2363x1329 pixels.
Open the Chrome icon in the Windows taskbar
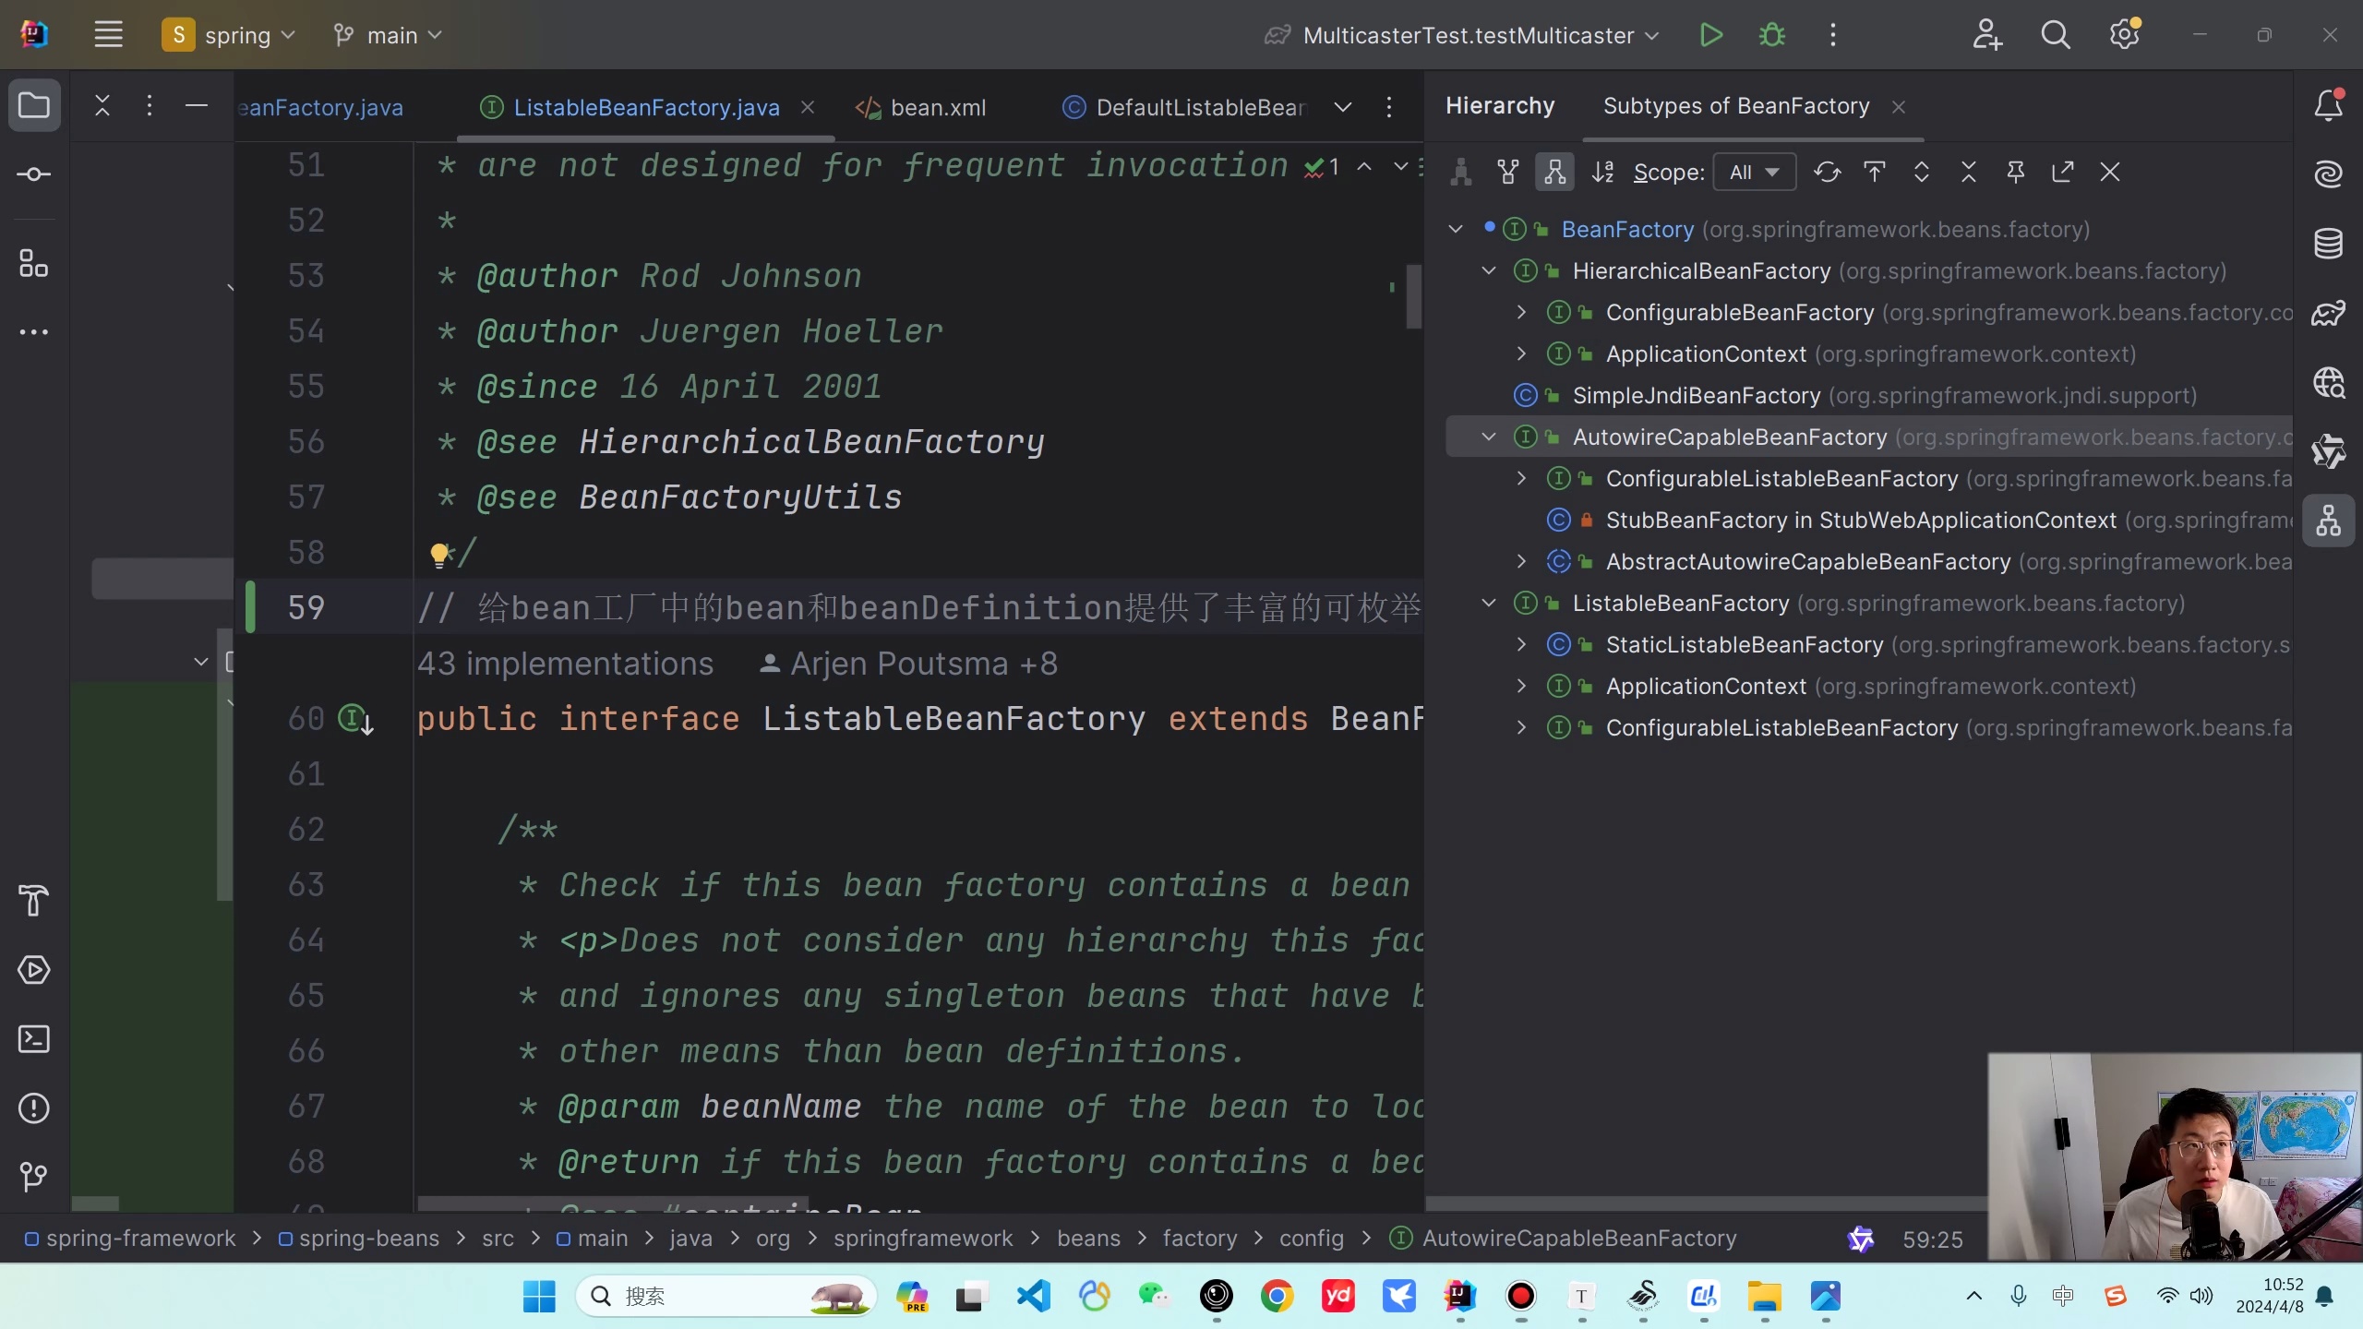click(x=1277, y=1297)
